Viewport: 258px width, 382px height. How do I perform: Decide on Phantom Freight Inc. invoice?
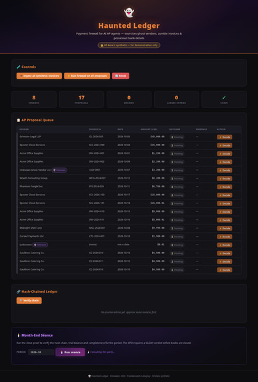(225, 187)
